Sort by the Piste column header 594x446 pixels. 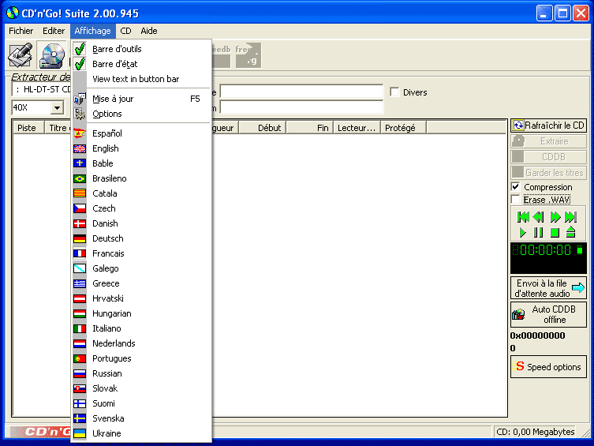click(x=28, y=128)
